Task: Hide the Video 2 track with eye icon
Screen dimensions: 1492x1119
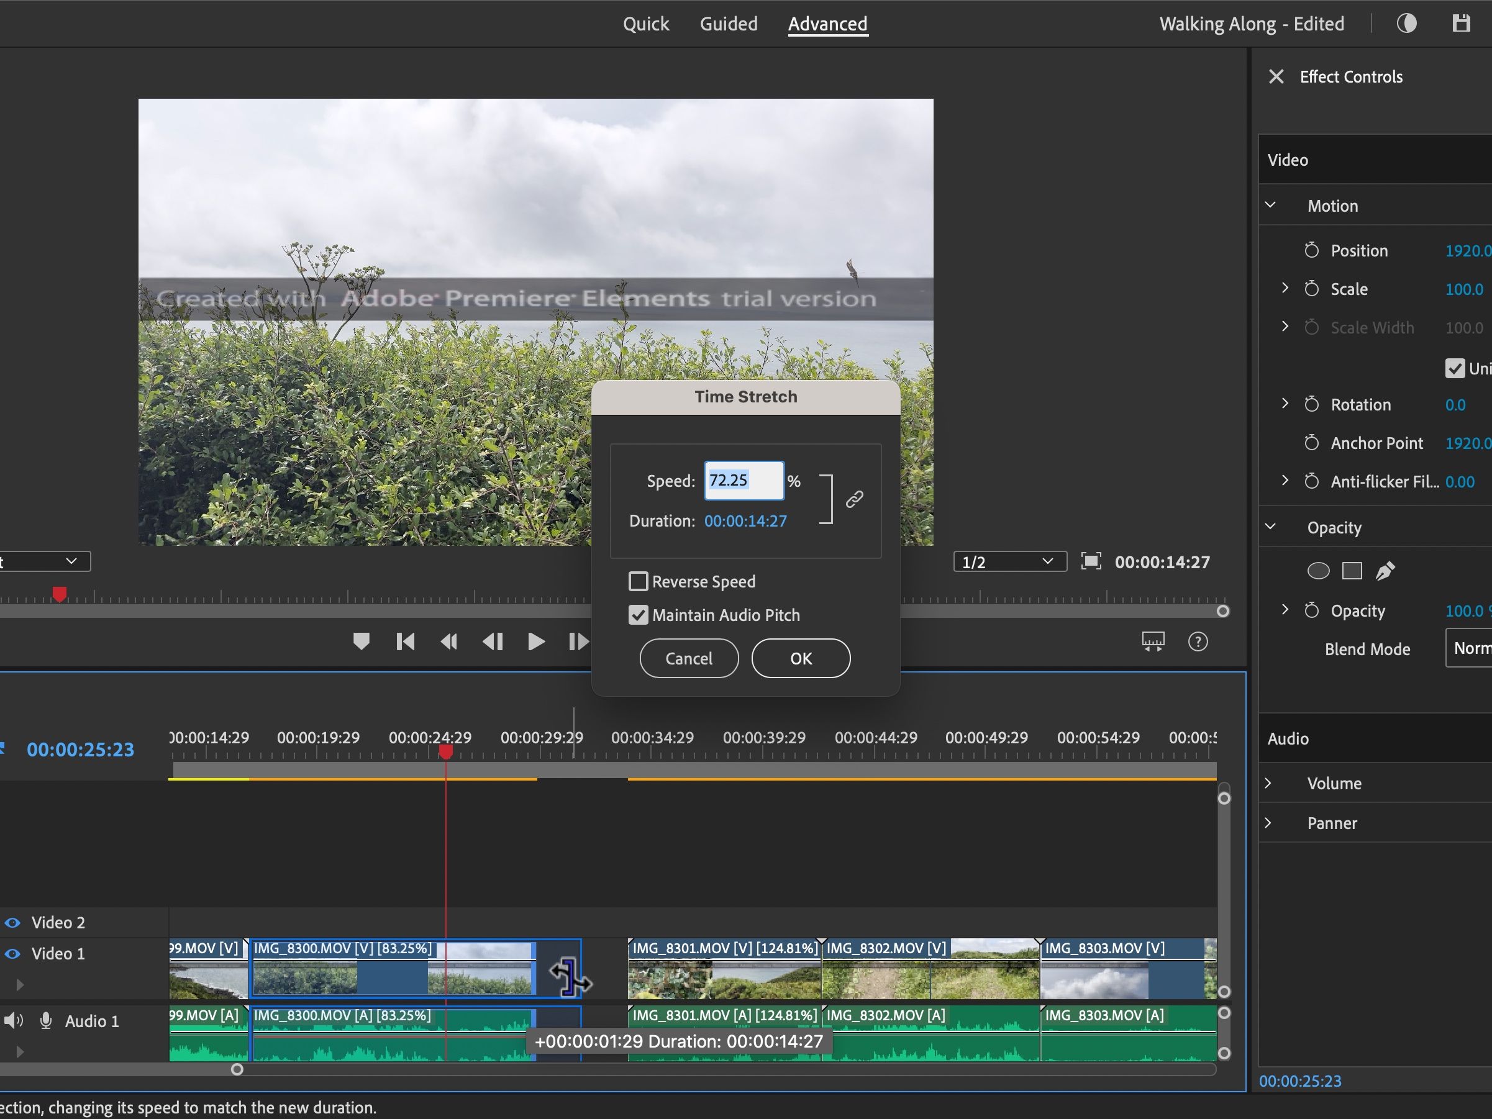Action: pos(13,922)
